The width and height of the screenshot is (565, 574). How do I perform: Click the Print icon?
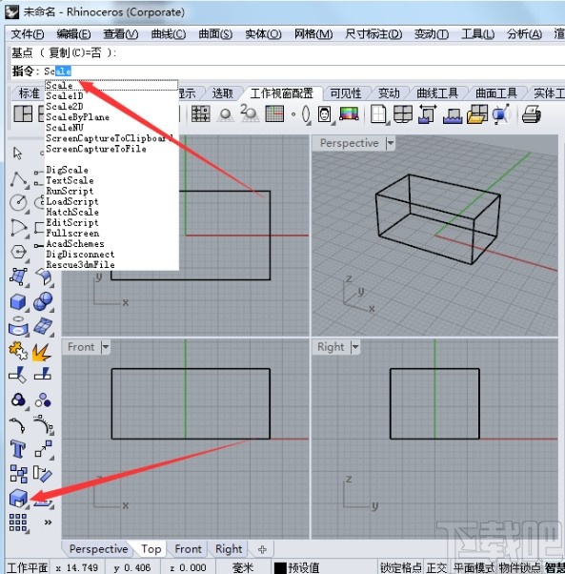click(x=532, y=113)
